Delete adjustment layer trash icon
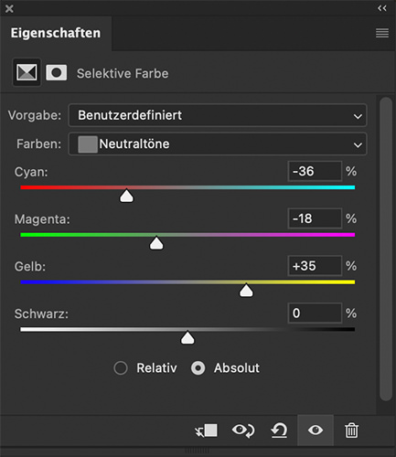The height and width of the screenshot is (457, 396). click(351, 430)
